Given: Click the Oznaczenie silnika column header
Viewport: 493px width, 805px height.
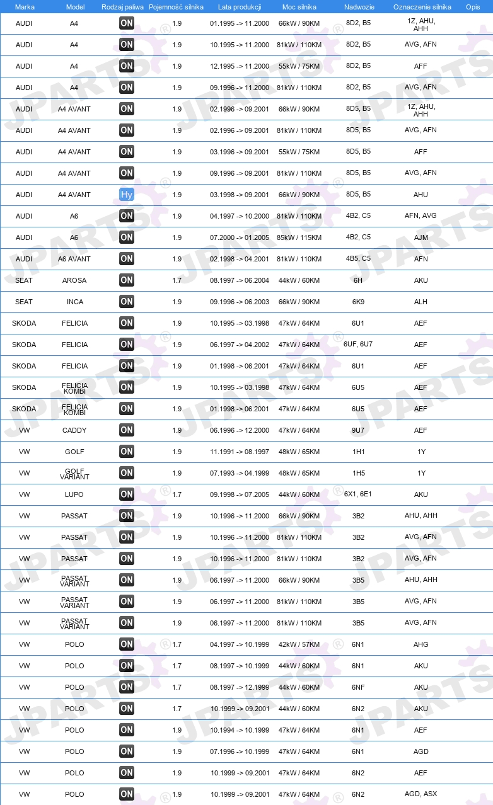Looking at the screenshot, I should click(422, 7).
